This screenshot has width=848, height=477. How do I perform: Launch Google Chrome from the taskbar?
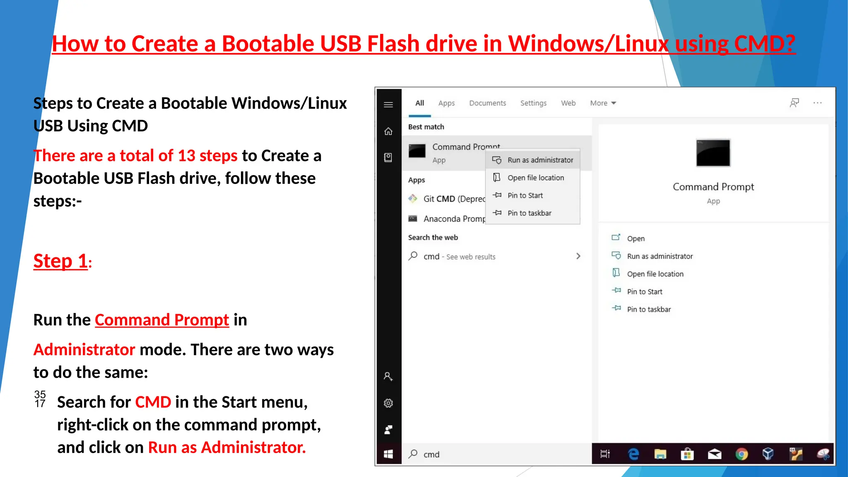pyautogui.click(x=741, y=454)
